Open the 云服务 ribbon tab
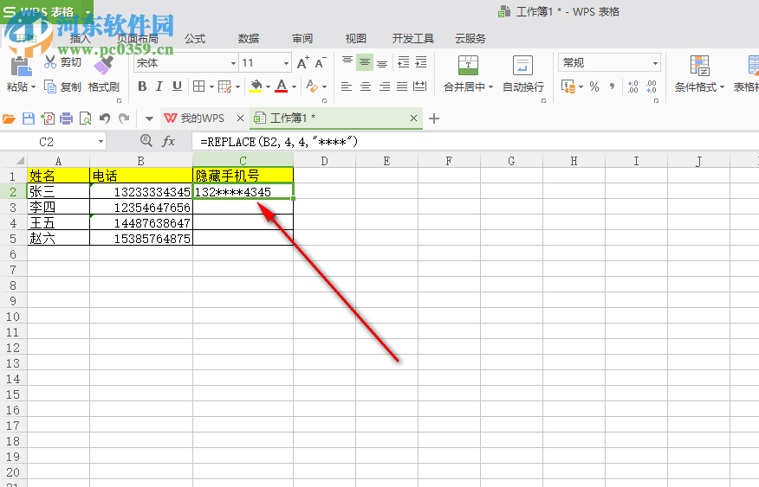Viewport: 759px width, 487px height. tap(470, 39)
